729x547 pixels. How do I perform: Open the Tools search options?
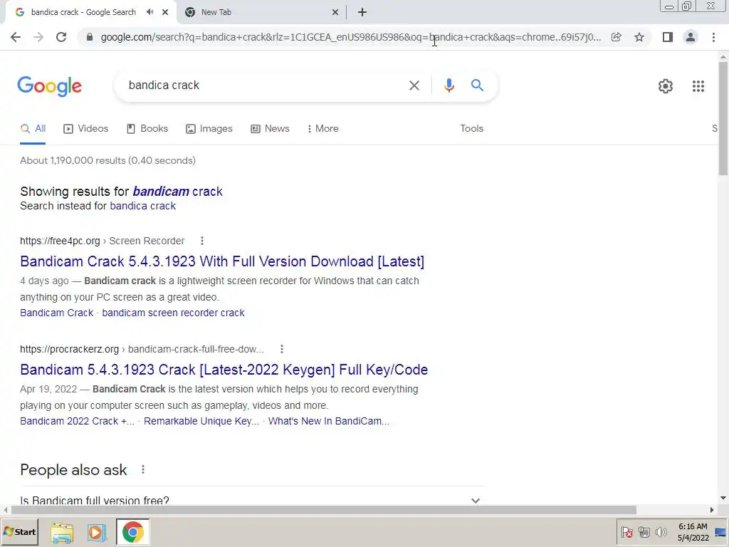tap(471, 128)
